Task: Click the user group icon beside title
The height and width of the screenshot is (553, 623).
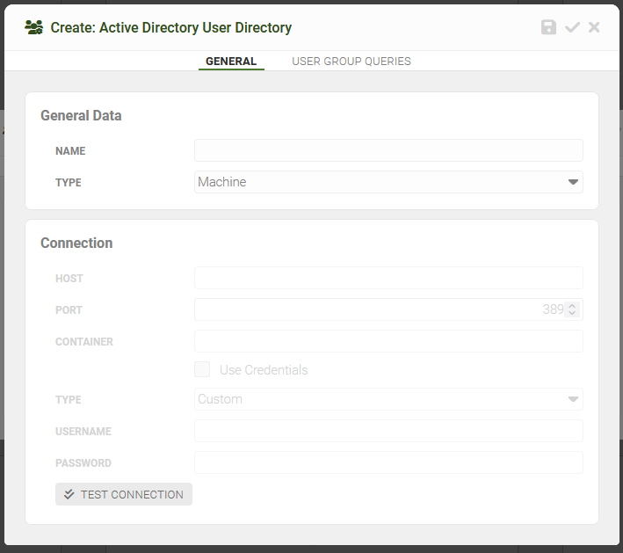Action: coord(33,27)
